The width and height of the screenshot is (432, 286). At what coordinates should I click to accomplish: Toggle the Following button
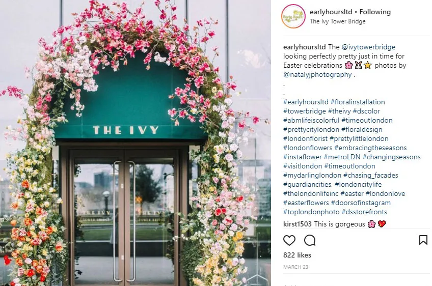pyautogui.click(x=375, y=12)
